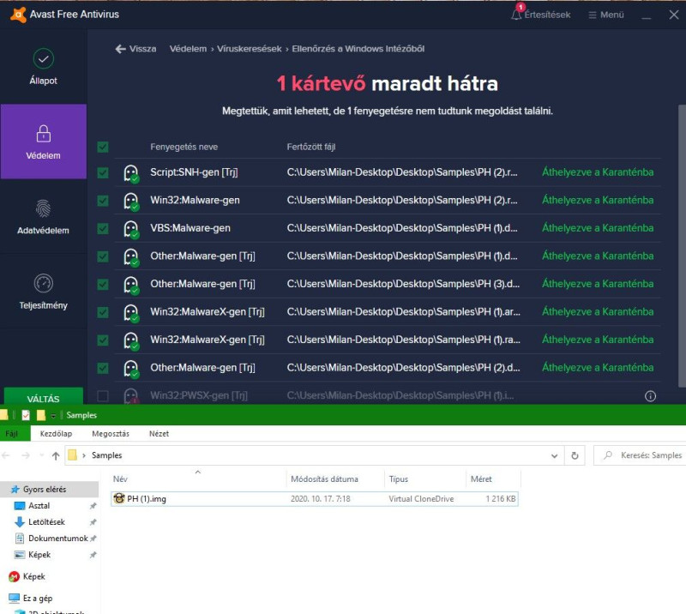Go up one folder level in Explorer
The image size is (686, 614).
56,455
